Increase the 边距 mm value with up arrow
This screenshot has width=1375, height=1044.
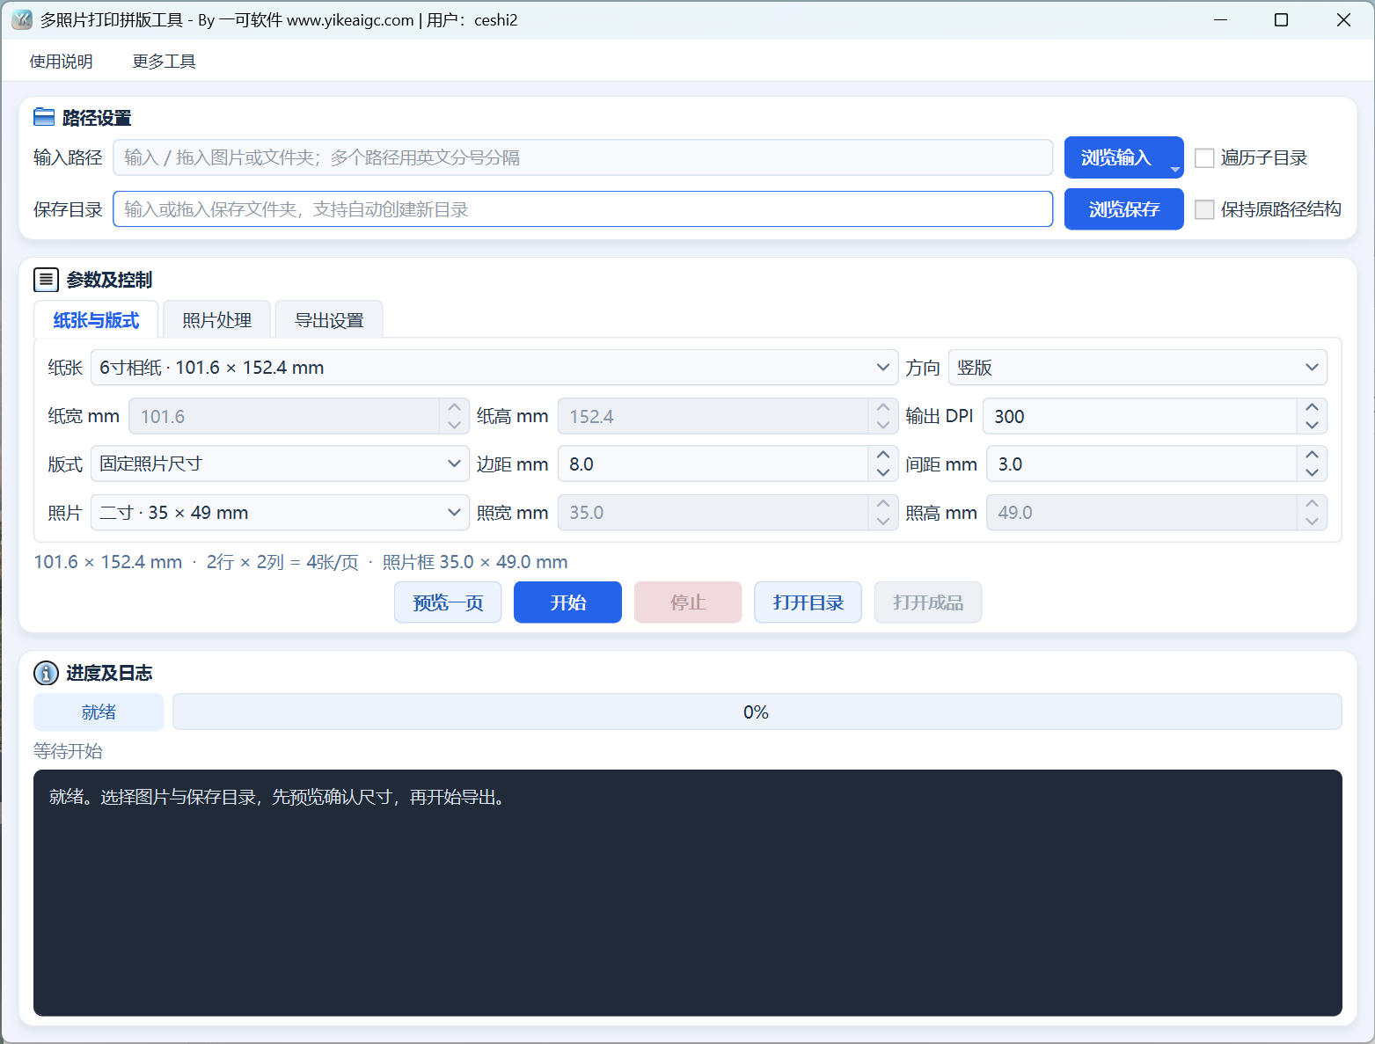[x=883, y=455]
